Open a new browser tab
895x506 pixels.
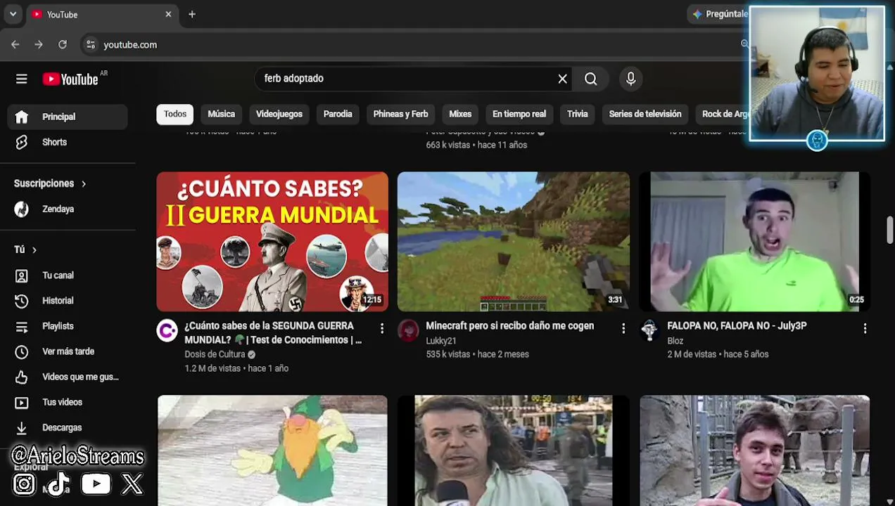(192, 14)
